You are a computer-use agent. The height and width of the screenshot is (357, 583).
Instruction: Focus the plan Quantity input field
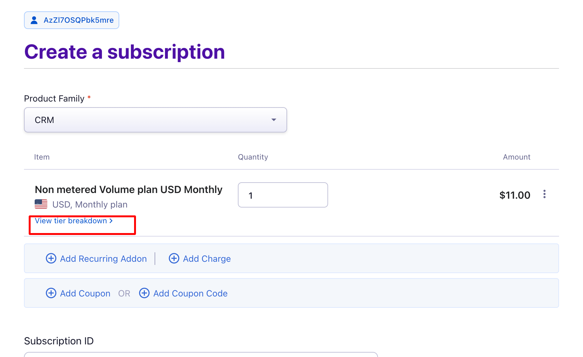[283, 195]
